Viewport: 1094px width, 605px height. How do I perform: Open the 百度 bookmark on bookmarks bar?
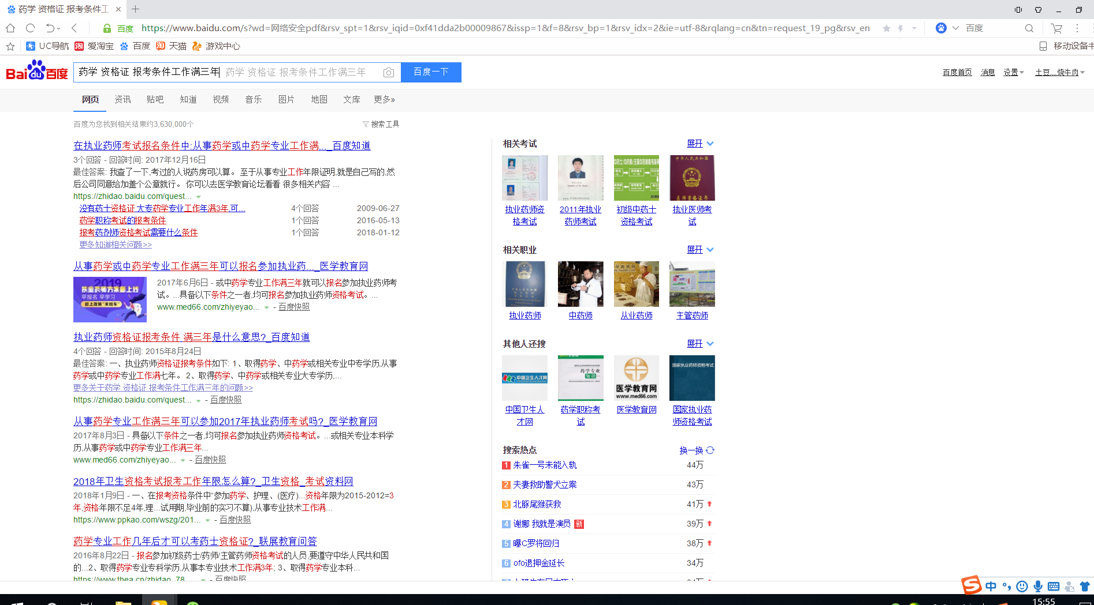(135, 46)
